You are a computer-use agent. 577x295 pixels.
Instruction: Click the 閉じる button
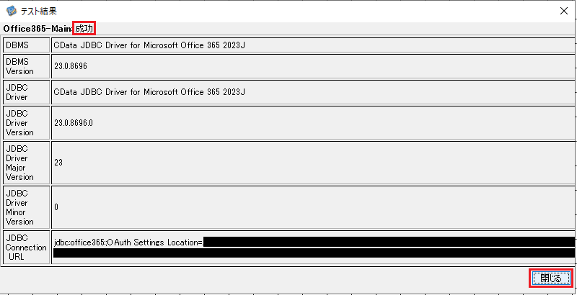click(x=551, y=278)
